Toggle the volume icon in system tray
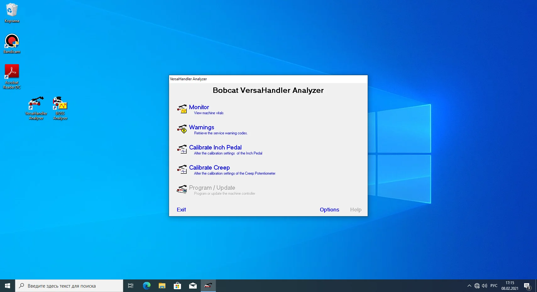This screenshot has width=537, height=292. 484,286
